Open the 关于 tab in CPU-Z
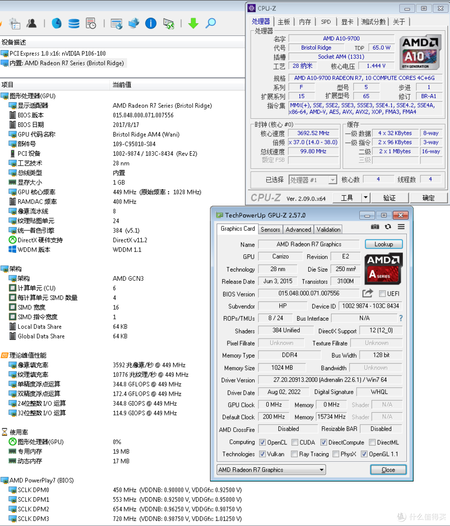The height and width of the screenshot is (526, 450). 399,22
